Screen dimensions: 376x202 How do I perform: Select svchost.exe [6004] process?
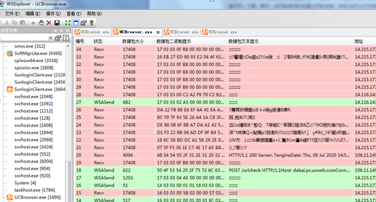pos(33,161)
